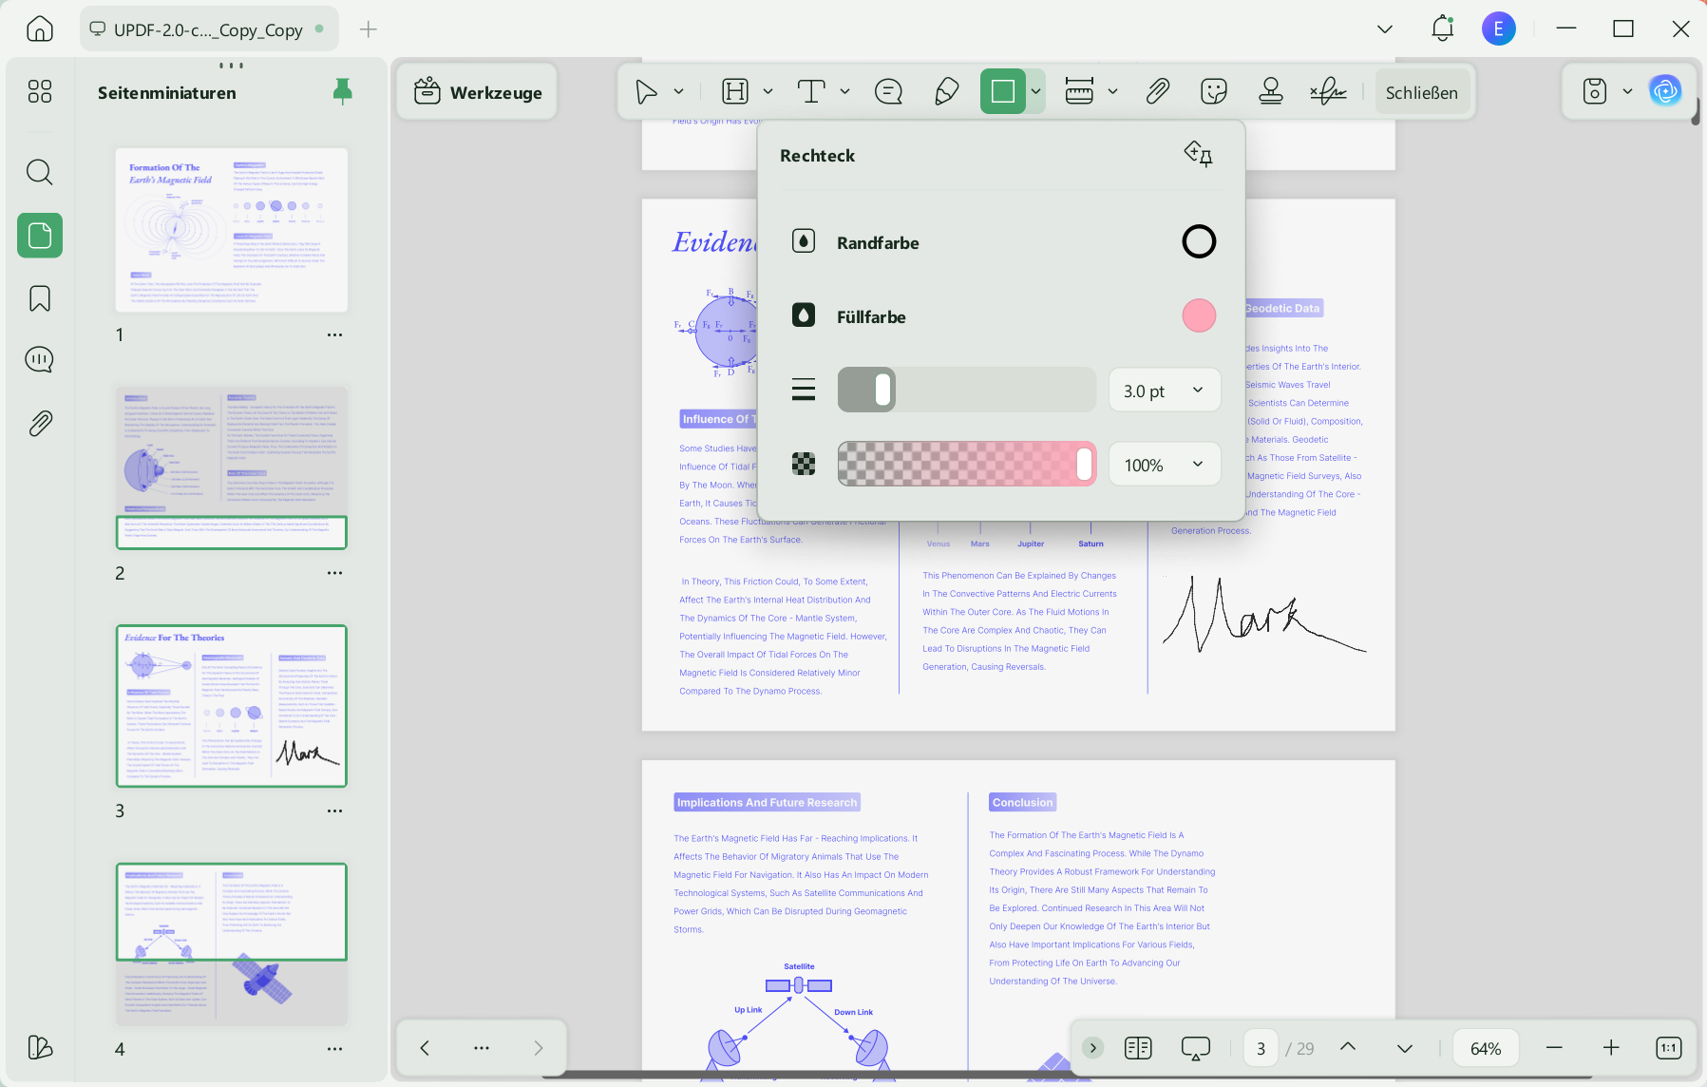Start presentation slideshow mode
The width and height of the screenshot is (1707, 1087).
[1195, 1048]
